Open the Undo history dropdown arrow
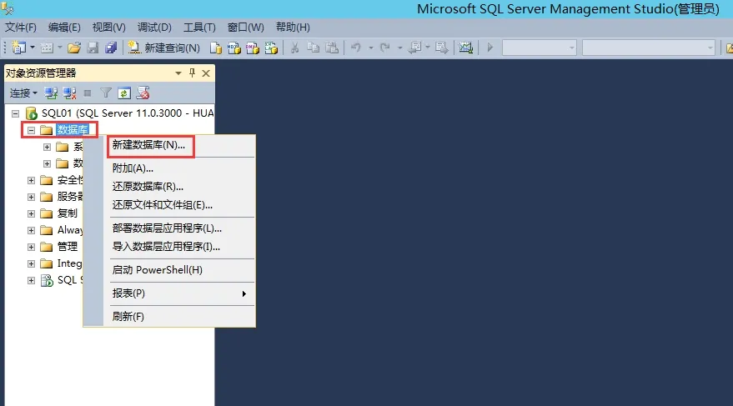Screen dimensions: 733x406 [371, 48]
